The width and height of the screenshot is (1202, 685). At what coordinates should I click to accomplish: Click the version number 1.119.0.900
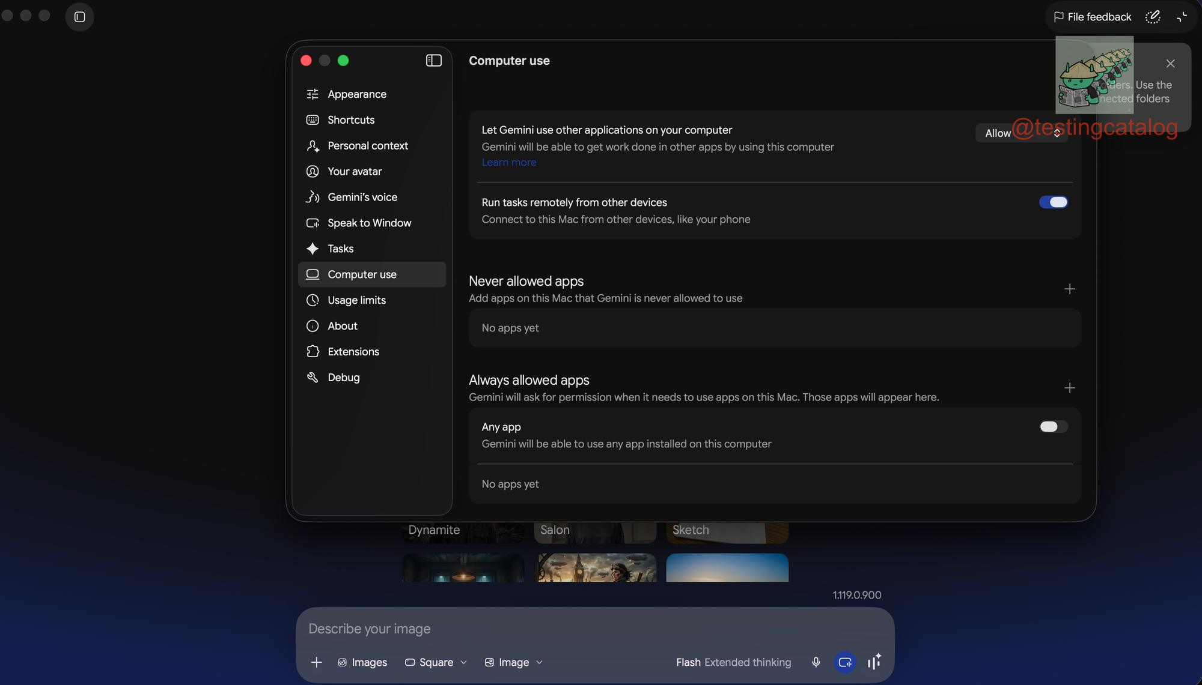[856, 595]
